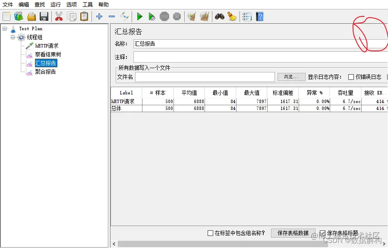The image size is (388, 248).
Task: Click the 最大值 column header
Action: 252,93
